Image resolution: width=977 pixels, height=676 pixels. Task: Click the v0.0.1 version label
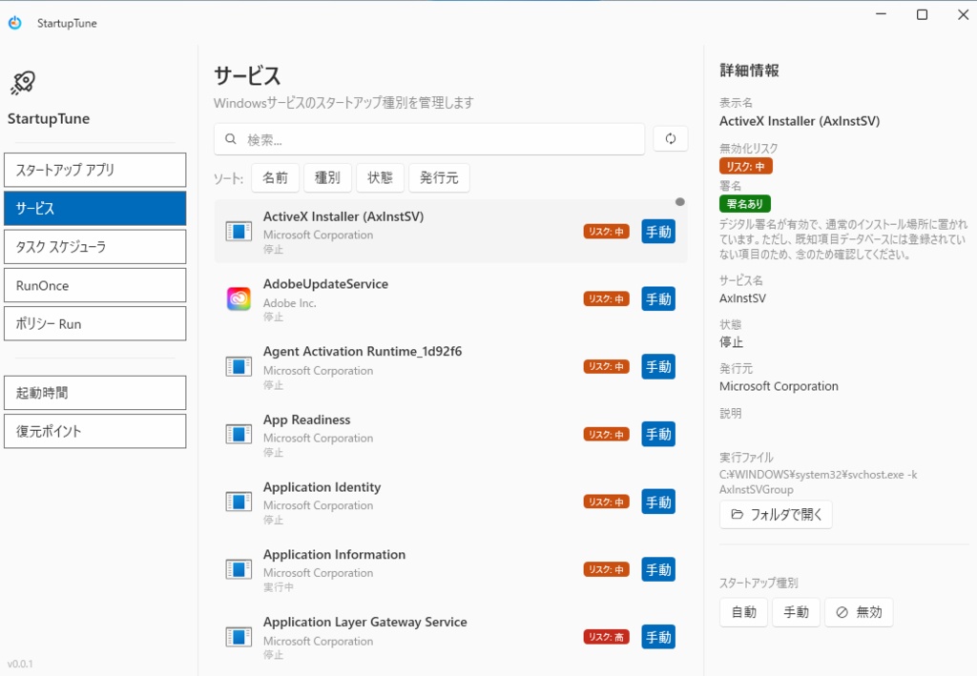(x=20, y=664)
